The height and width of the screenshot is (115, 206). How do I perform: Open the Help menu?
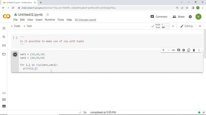point(69,20)
